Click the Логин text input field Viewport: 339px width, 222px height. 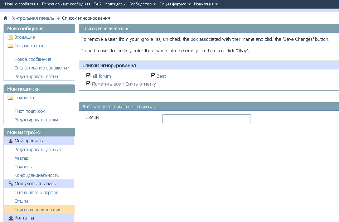point(207,119)
